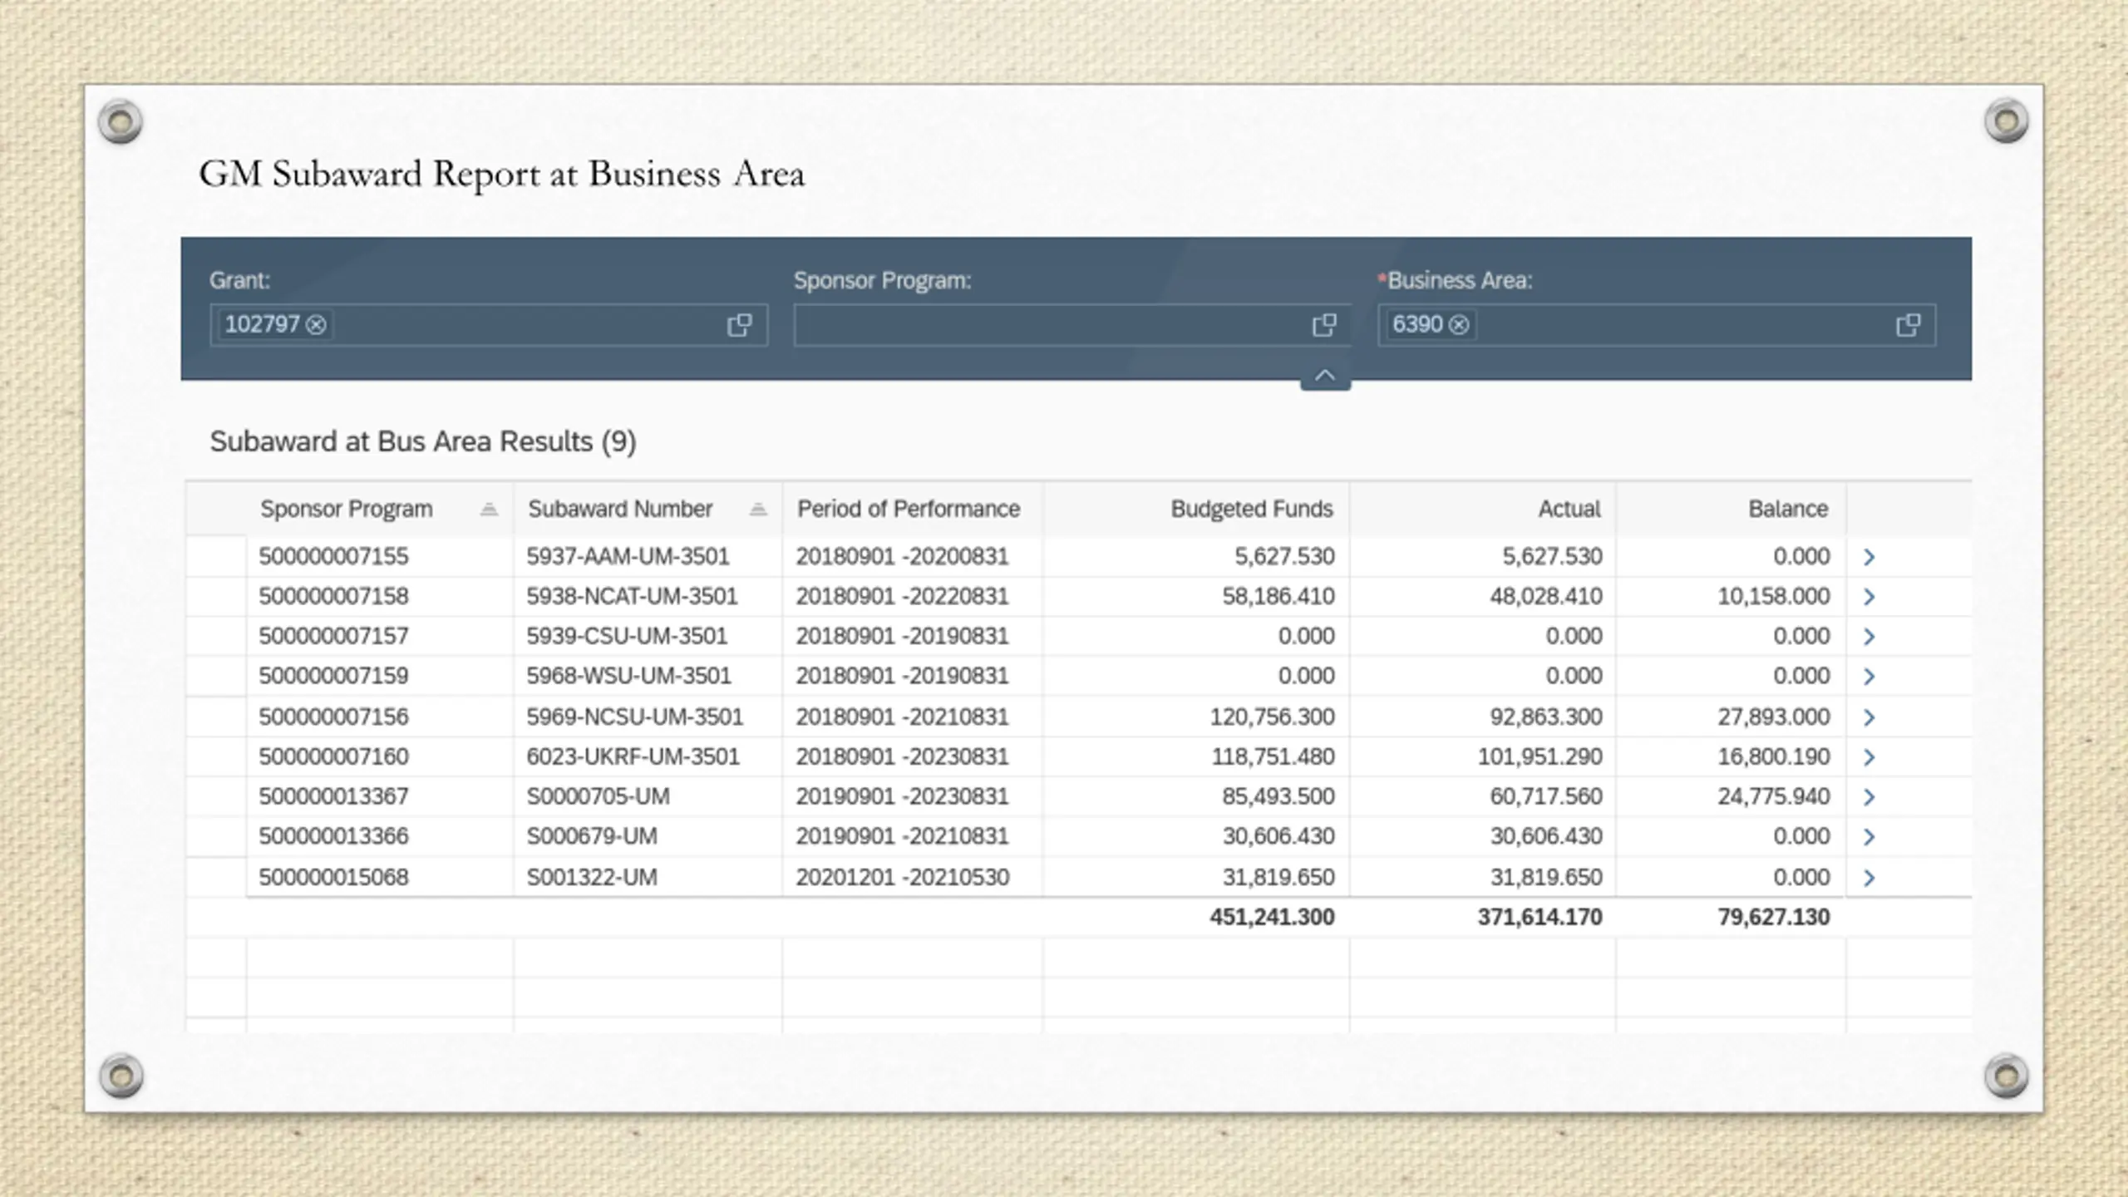The height and width of the screenshot is (1197, 2128).
Task: Open details arrow for S001322-UM row
Action: pos(1869,878)
